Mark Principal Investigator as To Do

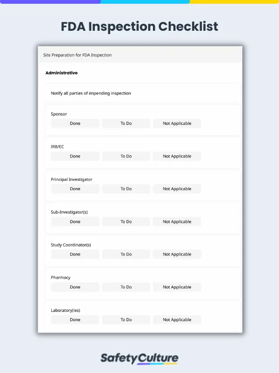click(126, 189)
